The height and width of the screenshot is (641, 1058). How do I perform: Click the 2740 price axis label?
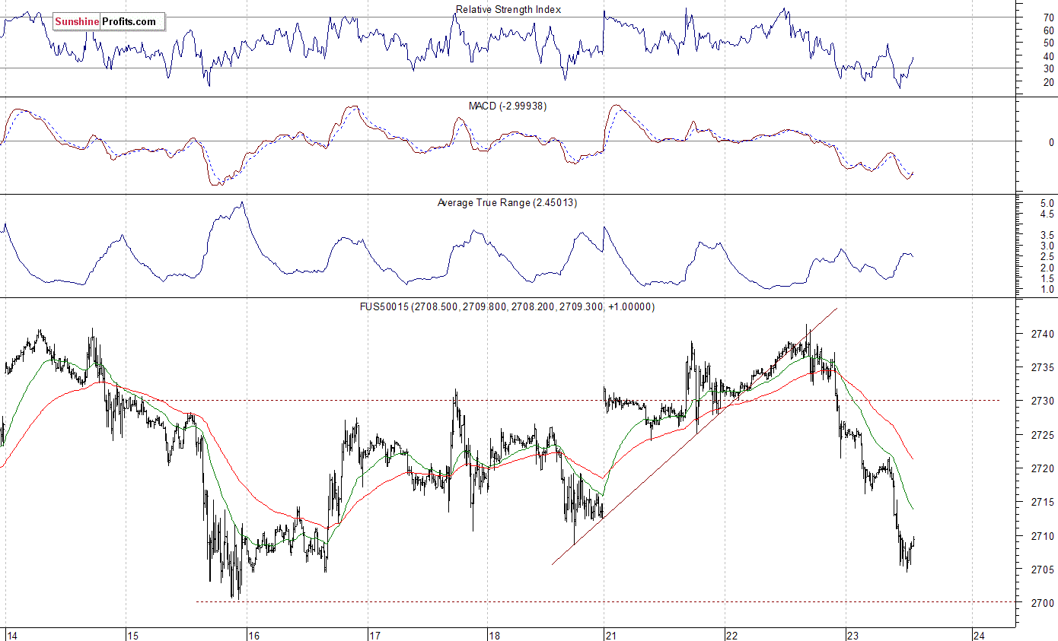coord(1042,334)
